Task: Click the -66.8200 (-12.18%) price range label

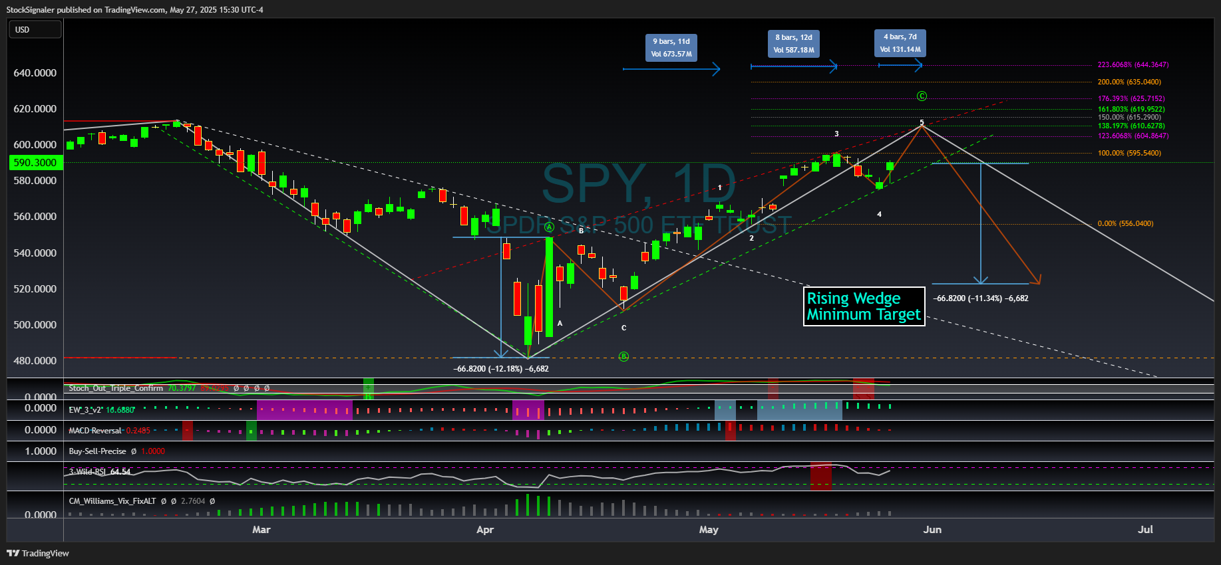Action: point(501,369)
